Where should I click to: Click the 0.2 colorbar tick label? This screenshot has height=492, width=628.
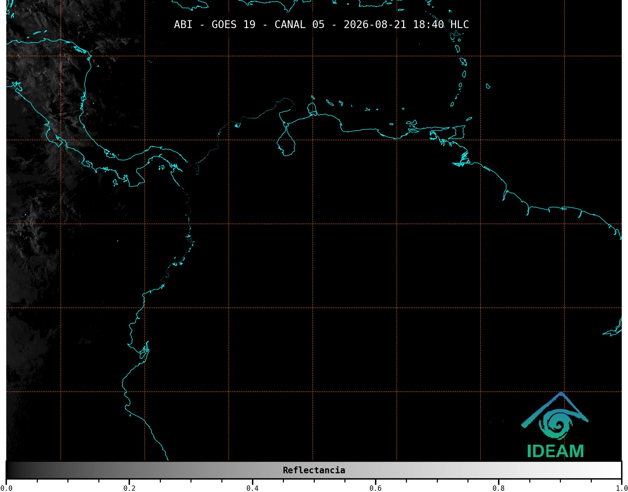[x=129, y=488]
